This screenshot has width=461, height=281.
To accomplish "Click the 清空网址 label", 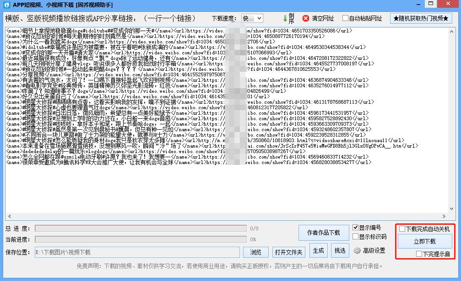I will [x=323, y=18].
